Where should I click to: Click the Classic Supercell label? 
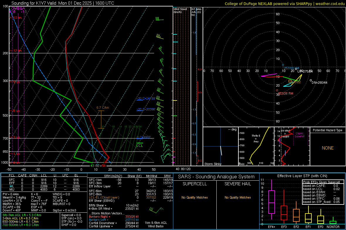click(299, 135)
